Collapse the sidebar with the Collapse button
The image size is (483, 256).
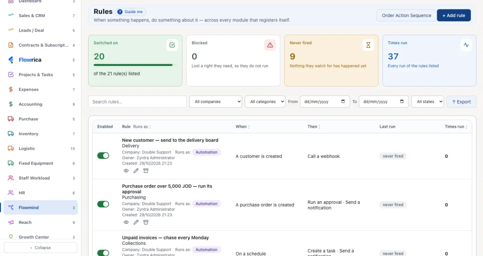tap(41, 247)
